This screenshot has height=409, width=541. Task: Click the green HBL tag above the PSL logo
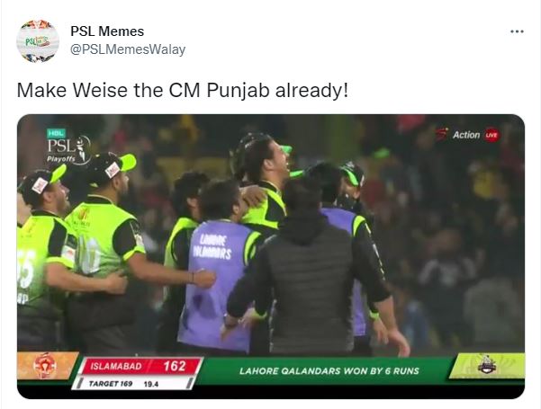point(56,133)
